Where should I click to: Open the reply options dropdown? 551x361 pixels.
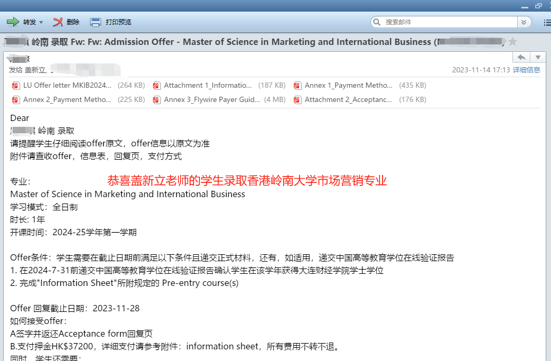[538, 57]
